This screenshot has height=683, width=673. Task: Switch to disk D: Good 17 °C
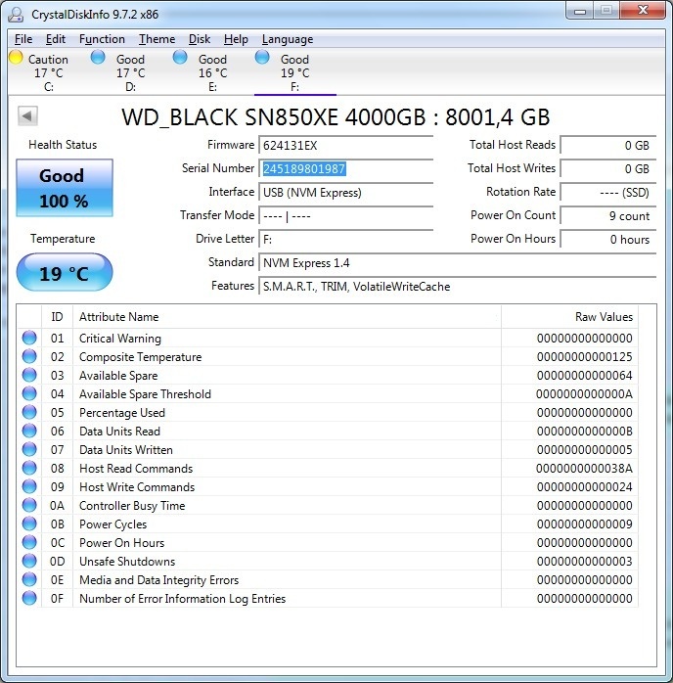coord(131,72)
